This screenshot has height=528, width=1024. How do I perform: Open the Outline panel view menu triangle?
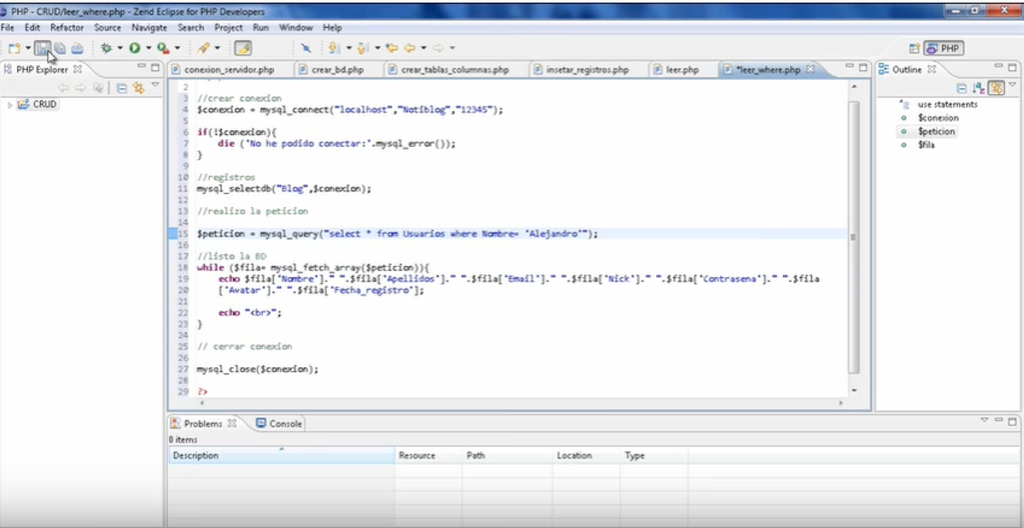point(1012,85)
